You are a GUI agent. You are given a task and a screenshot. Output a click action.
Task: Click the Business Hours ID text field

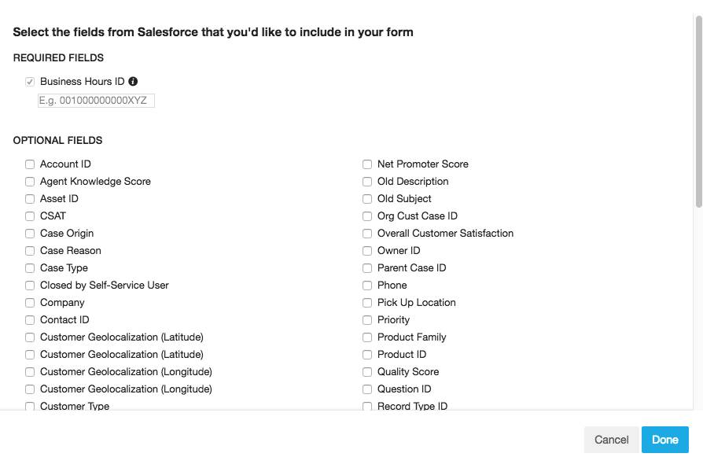pos(97,101)
